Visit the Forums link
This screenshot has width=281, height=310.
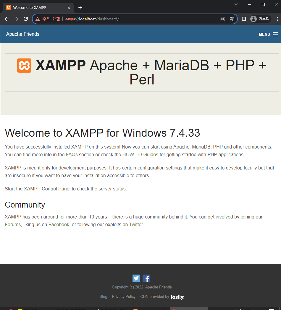point(13,225)
